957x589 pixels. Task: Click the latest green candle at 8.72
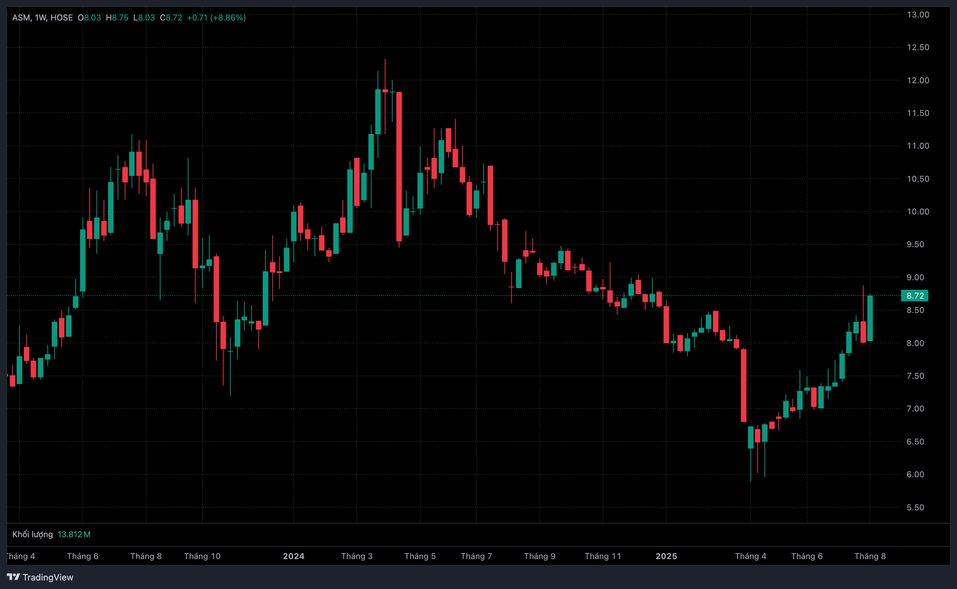(x=870, y=319)
